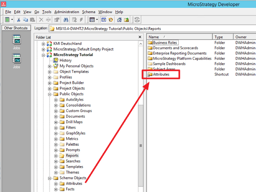Close the Folder List pane
256x192 pixels.
point(140,37)
